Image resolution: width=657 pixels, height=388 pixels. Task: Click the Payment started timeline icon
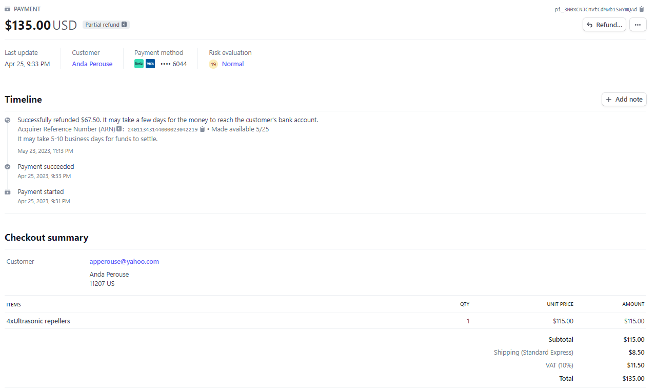[7, 192]
